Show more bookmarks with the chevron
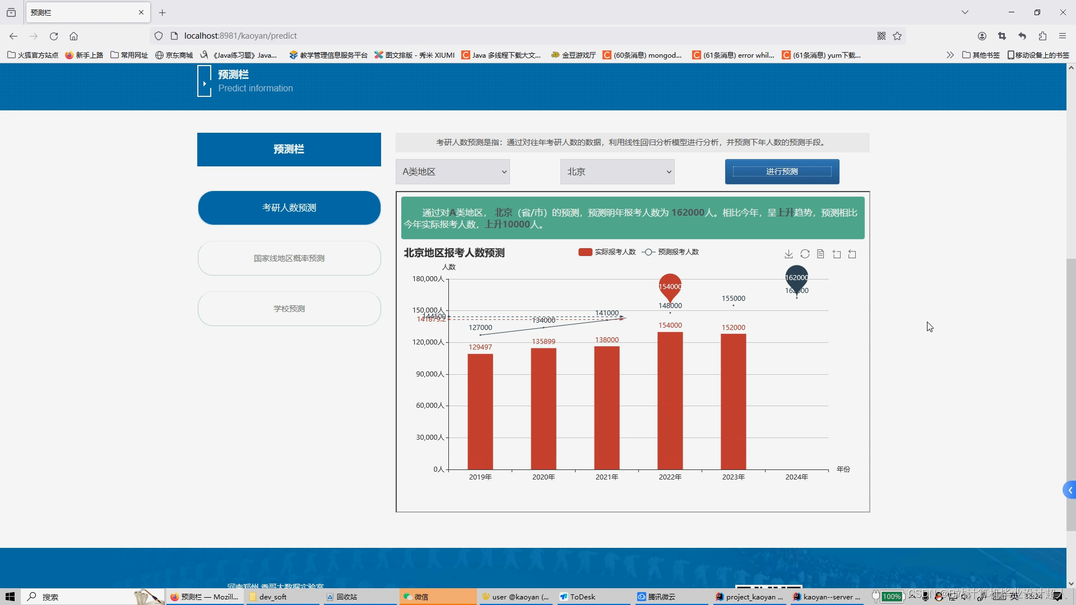This screenshot has height=605, width=1076. [x=950, y=55]
